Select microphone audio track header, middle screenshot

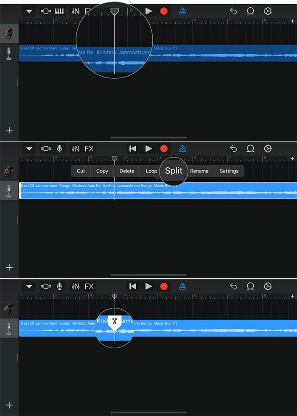[9, 191]
